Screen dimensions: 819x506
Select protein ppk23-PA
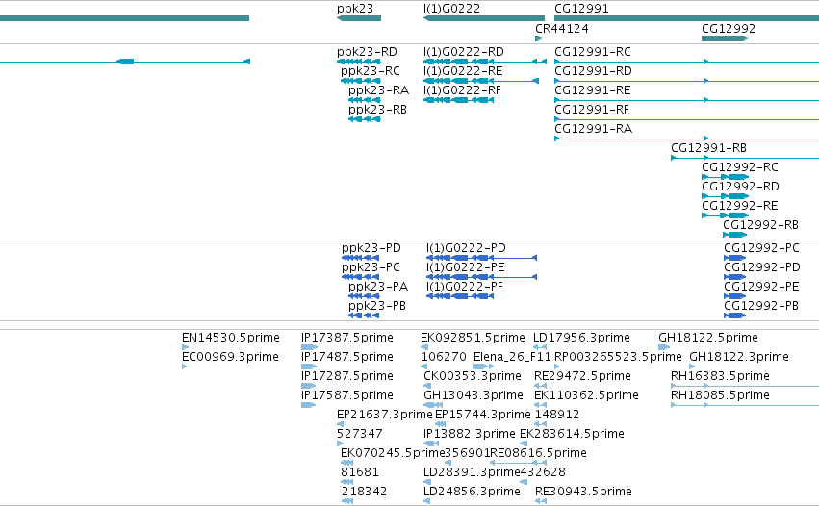tap(364, 296)
